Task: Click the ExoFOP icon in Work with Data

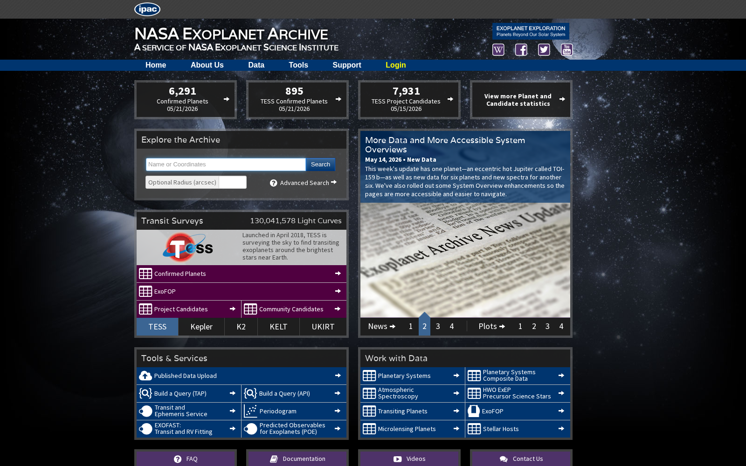Action: click(x=474, y=411)
